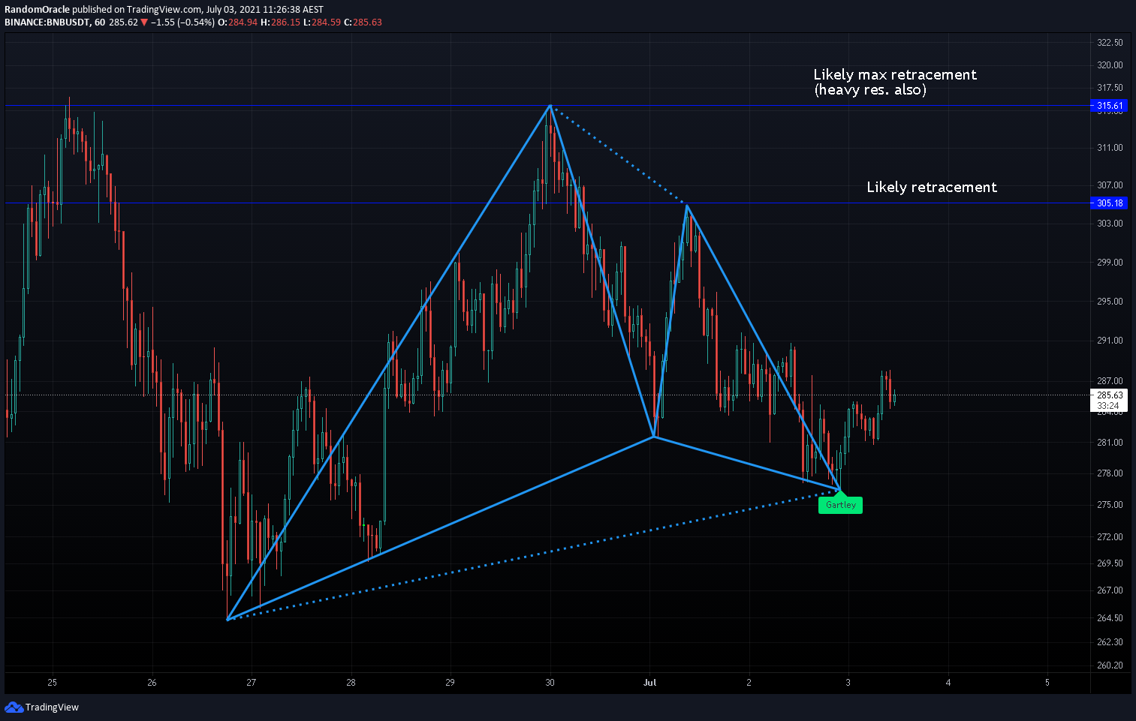The height and width of the screenshot is (721, 1136).
Task: Click the red down-triangle change indicator
Action: (x=144, y=23)
